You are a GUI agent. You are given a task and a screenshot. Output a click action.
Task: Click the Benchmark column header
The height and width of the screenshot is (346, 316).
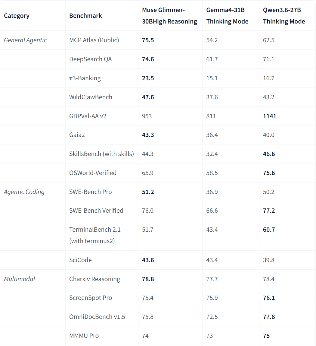click(85, 16)
